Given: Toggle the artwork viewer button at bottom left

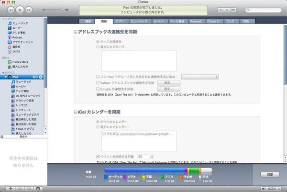Looking at the screenshot, I should [38, 189].
